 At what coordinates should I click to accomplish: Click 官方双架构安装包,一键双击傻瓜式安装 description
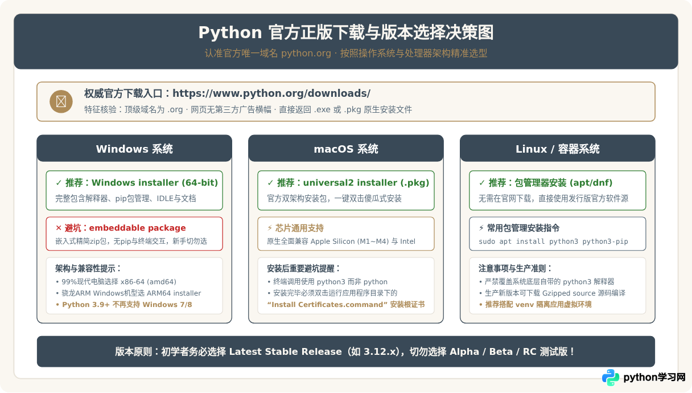click(x=334, y=199)
